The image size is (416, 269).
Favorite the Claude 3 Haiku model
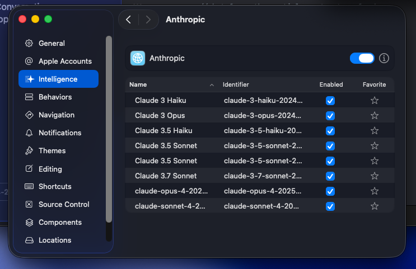coord(375,101)
